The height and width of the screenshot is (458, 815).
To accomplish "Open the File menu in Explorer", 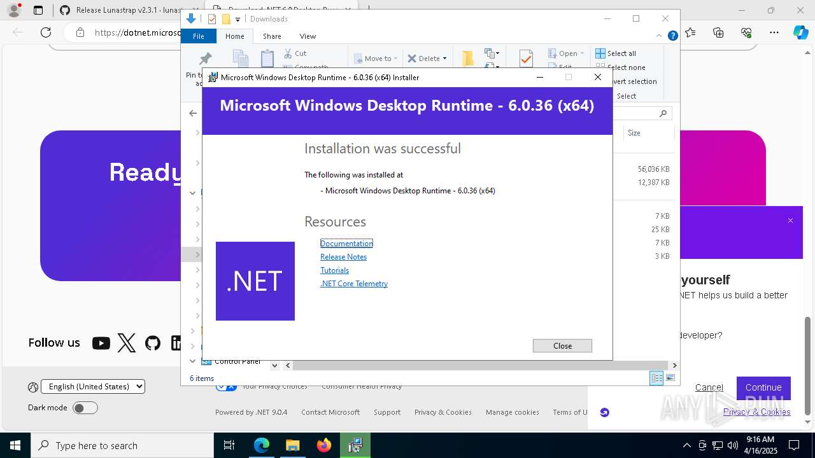I will (199, 36).
